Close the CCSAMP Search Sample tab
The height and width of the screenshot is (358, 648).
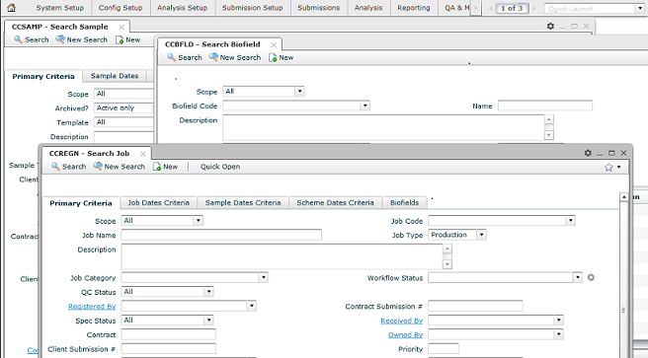(121, 28)
